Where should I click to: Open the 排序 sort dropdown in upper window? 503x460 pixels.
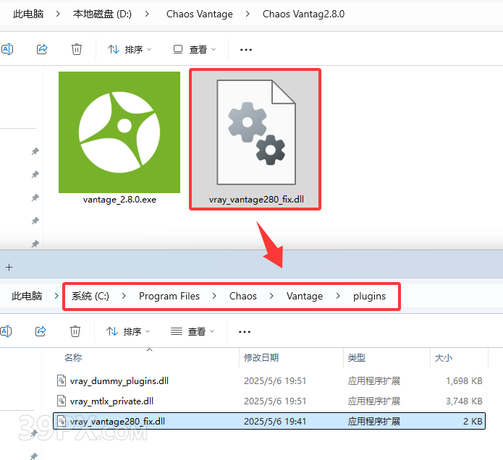pos(130,49)
